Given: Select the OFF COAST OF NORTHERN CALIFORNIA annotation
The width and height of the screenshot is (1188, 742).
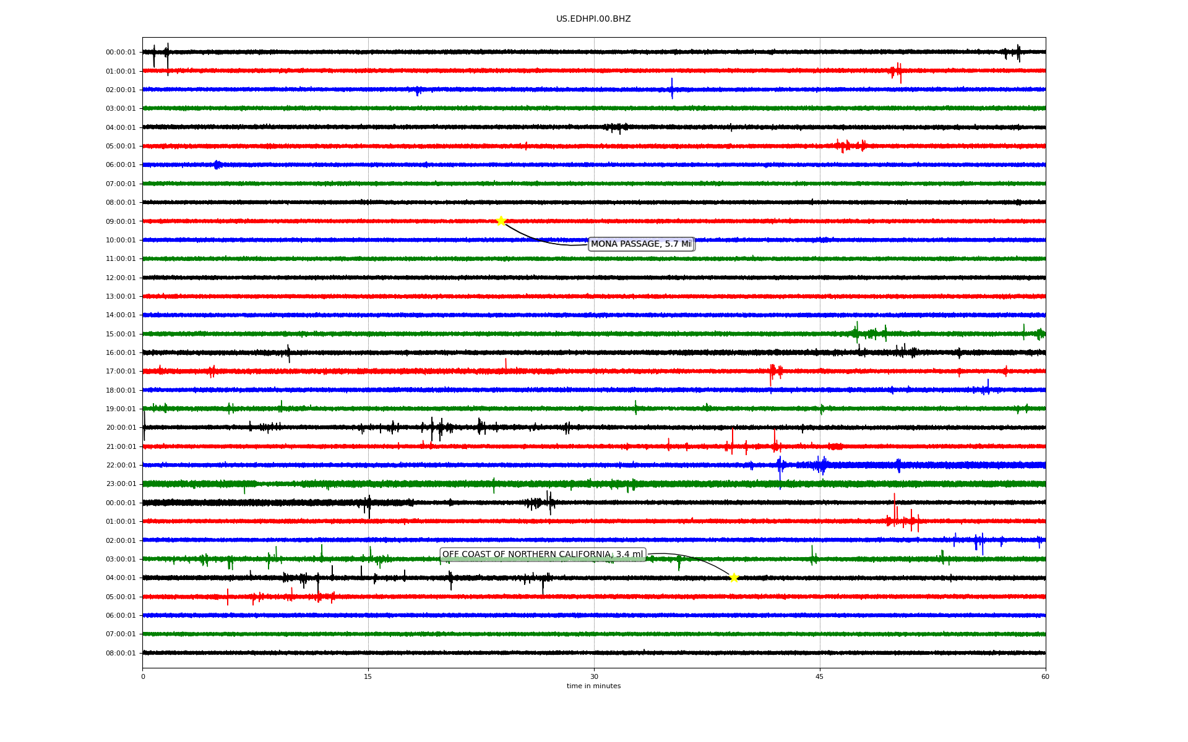Looking at the screenshot, I should click(543, 555).
